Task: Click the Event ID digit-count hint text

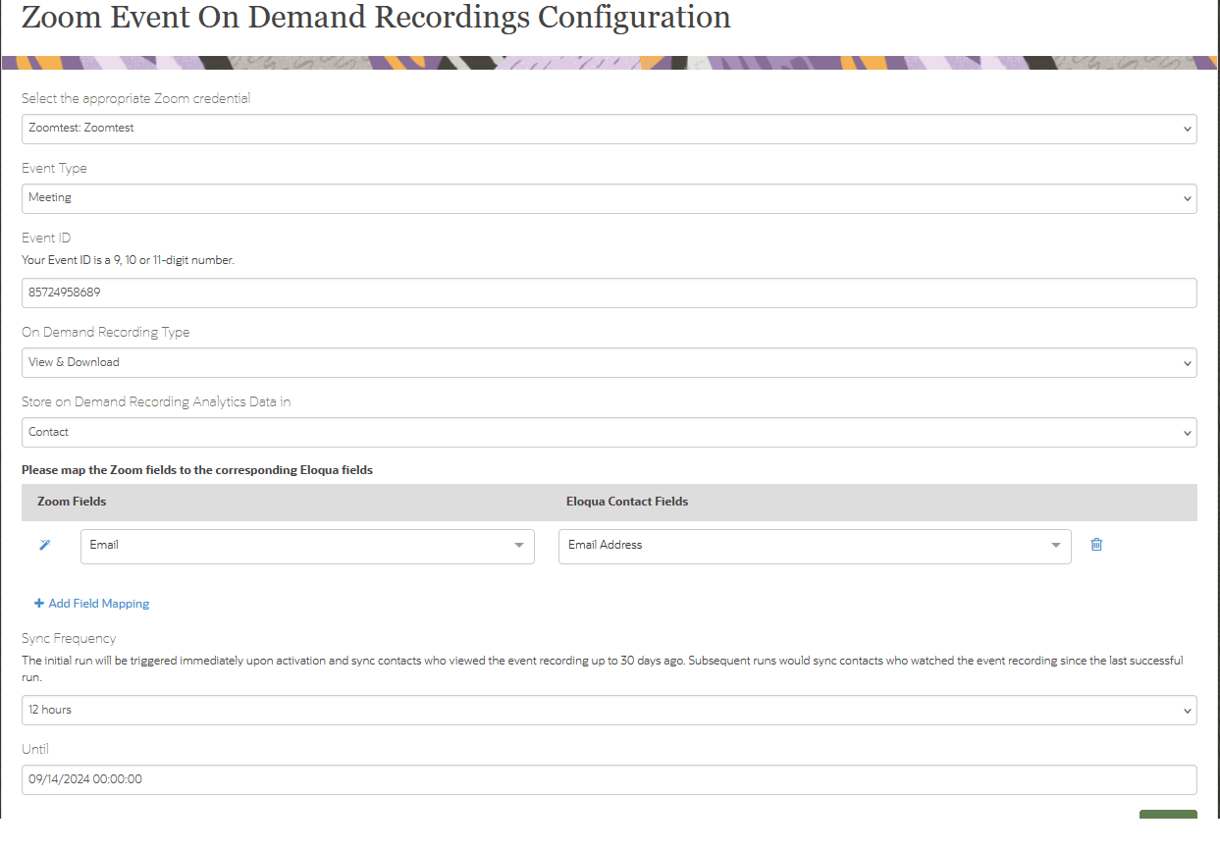Action: (x=129, y=261)
